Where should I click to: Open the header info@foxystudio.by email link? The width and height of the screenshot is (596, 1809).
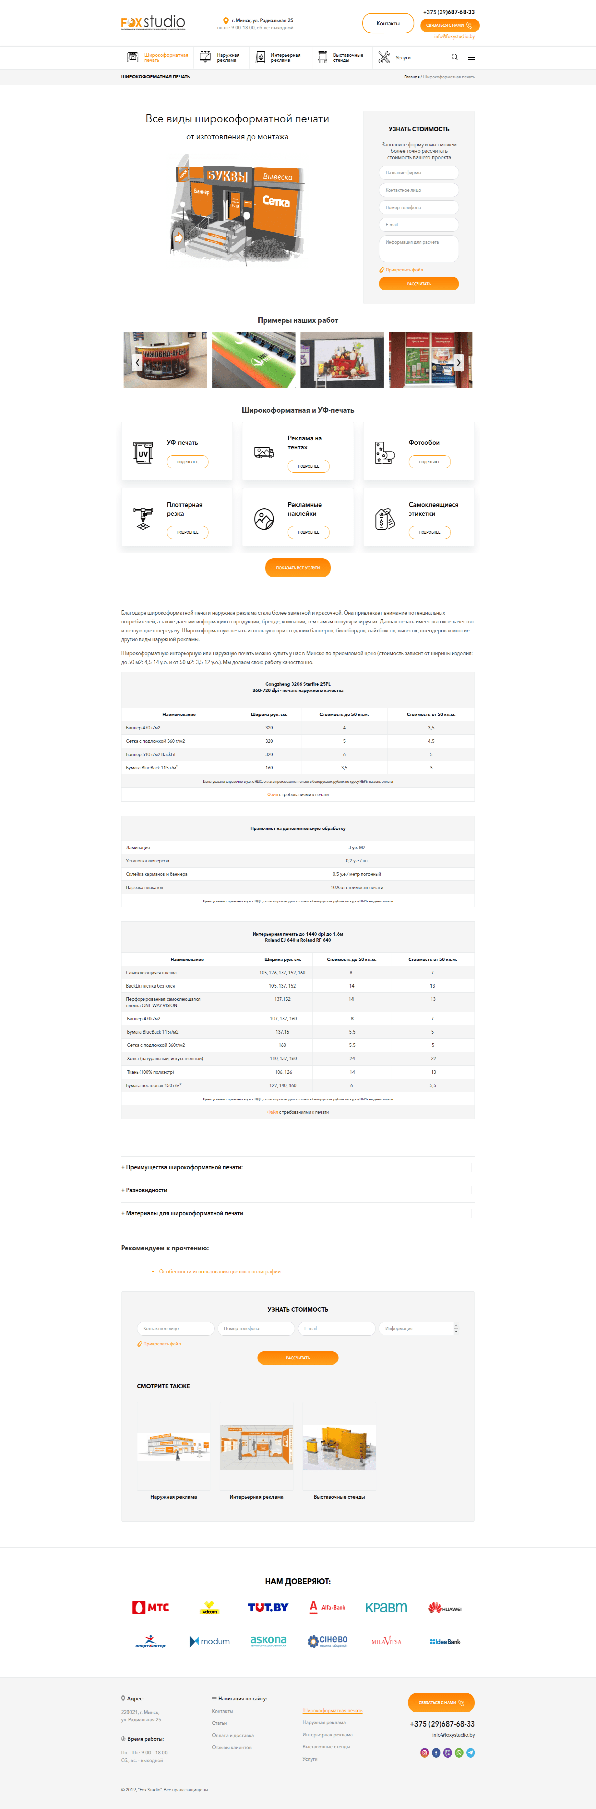454,36
